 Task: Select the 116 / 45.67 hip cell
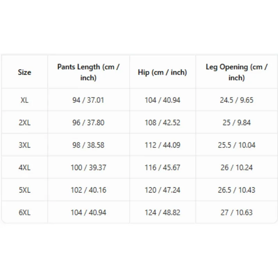point(162,167)
